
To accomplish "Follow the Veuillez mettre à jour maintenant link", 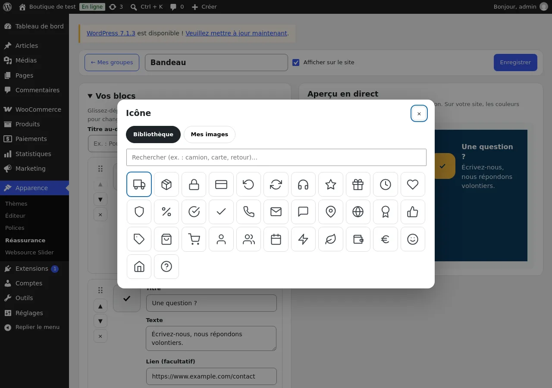I will click(x=236, y=33).
